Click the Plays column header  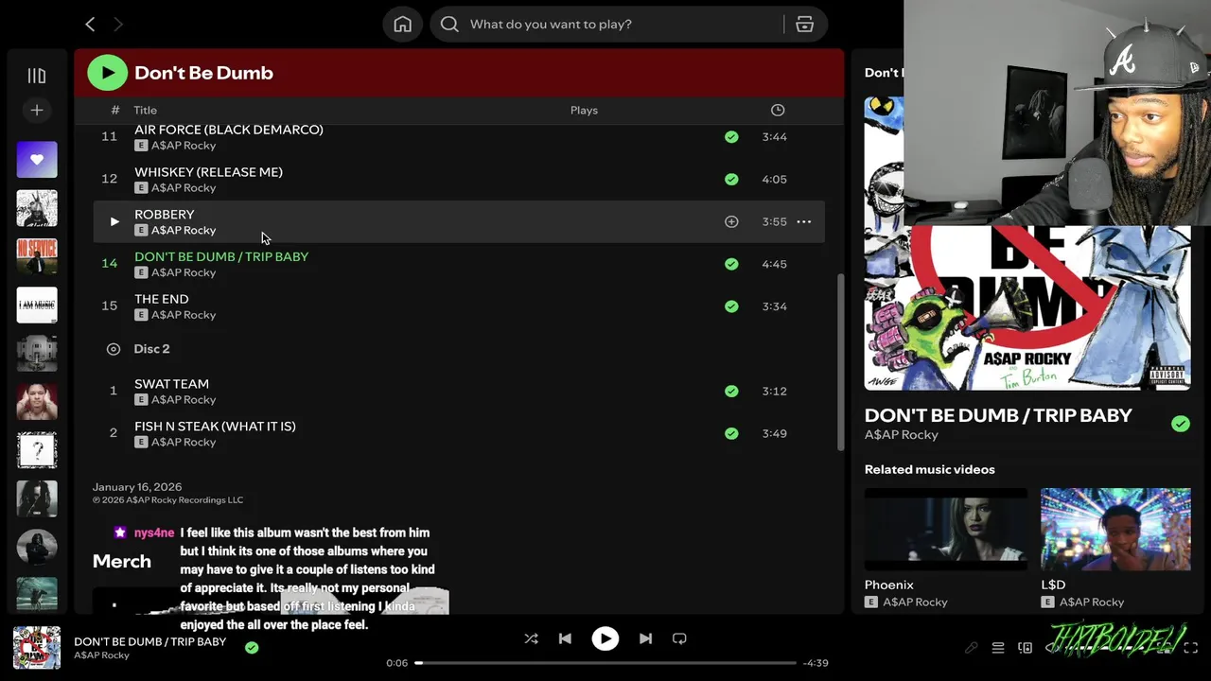(584, 111)
